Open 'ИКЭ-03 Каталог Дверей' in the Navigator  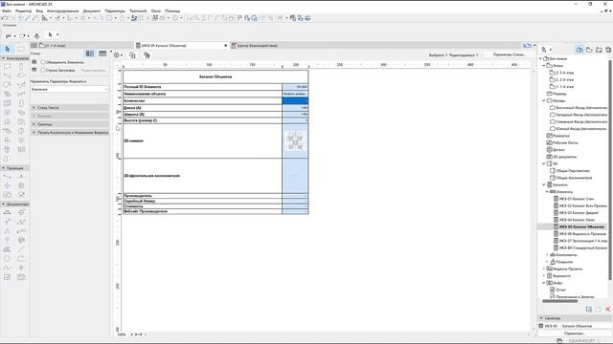click(x=579, y=213)
